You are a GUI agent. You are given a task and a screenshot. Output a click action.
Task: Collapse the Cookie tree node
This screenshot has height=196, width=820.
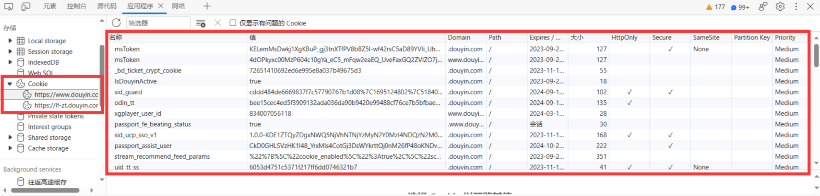point(10,84)
